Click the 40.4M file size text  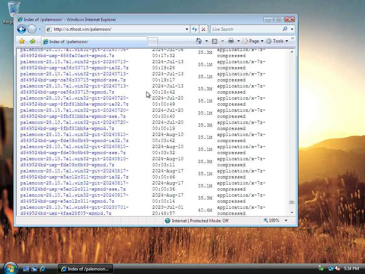pos(205,210)
